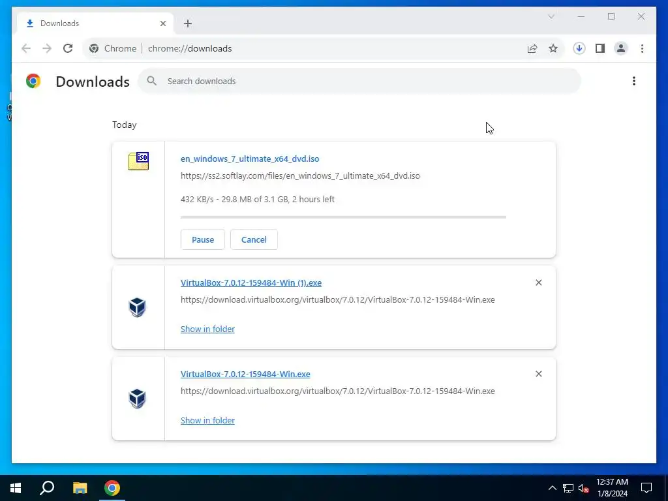The width and height of the screenshot is (668, 501).
Task: Click the softlay.com source URL of the ISO
Action: tap(300, 176)
